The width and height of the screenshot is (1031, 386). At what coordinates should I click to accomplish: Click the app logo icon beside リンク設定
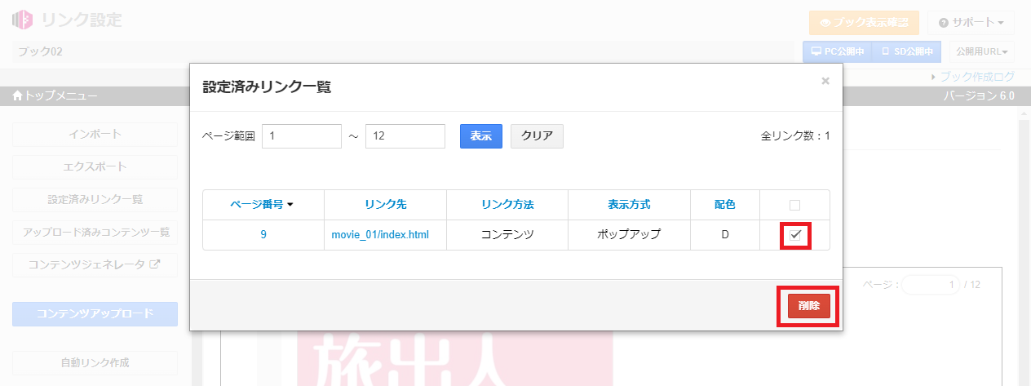click(23, 20)
